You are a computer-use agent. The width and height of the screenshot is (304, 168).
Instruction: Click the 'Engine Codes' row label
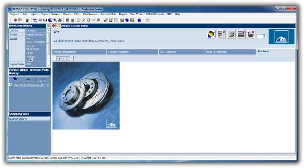[17, 64]
